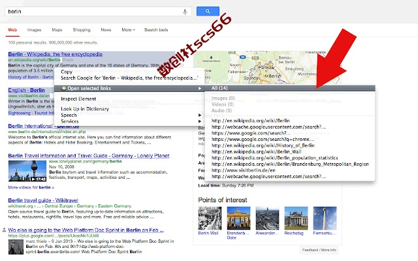418x261 pixels.
Task: Choose Inspect Element from context menu
Action: pos(78,99)
